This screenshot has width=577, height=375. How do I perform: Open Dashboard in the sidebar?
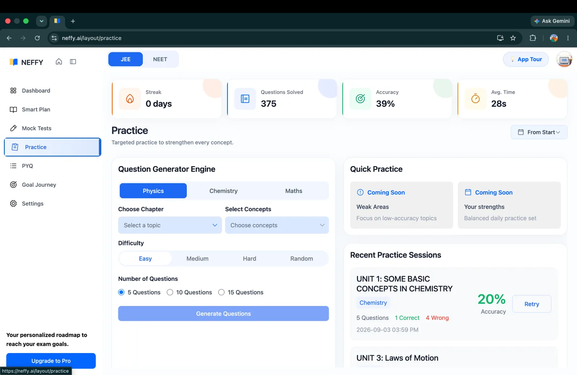(53, 91)
